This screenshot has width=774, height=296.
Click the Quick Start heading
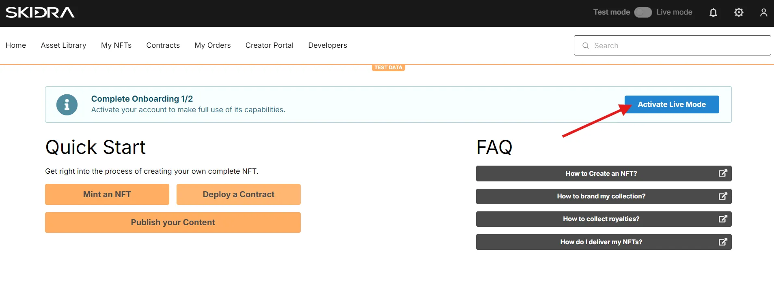pyautogui.click(x=95, y=147)
